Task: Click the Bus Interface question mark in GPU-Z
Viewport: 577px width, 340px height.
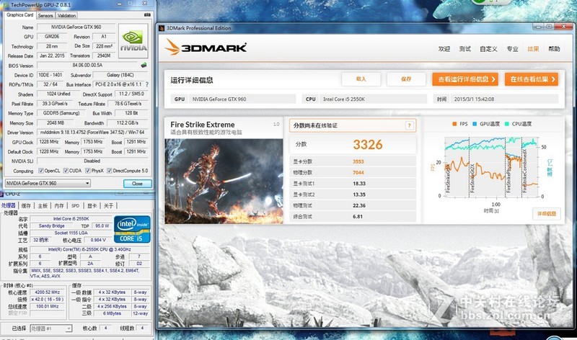Action: pyautogui.click(x=147, y=84)
